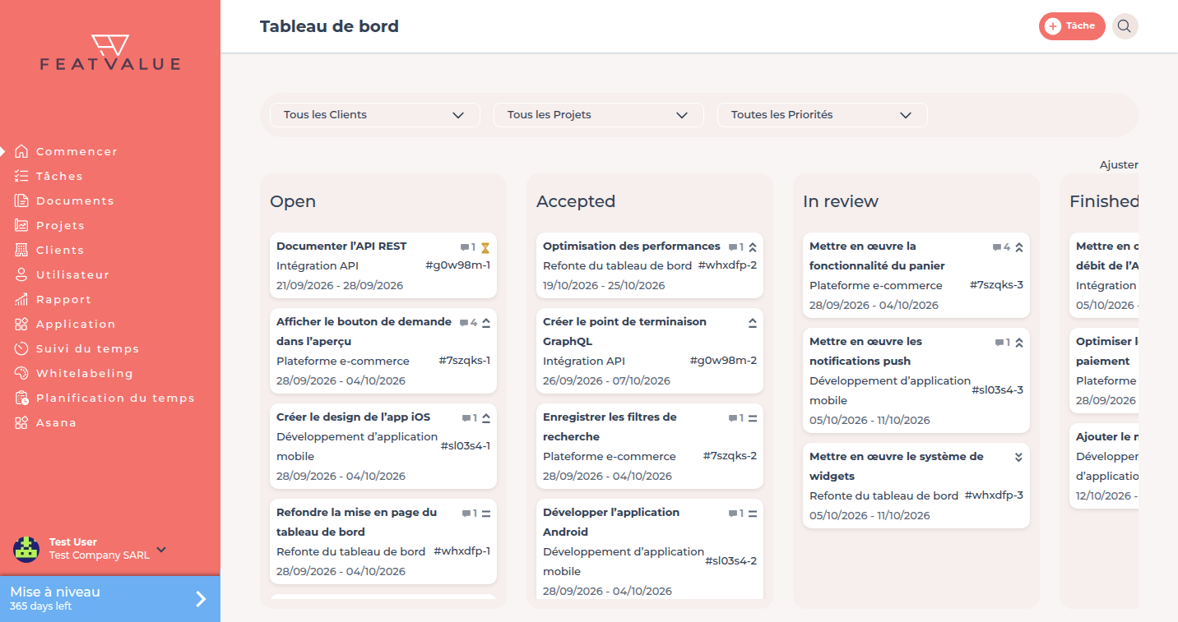Click title Créer le design de l'app iOS

353,417
